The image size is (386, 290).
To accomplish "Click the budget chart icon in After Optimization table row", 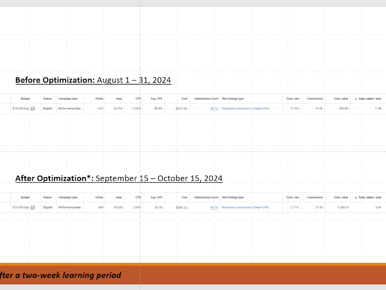I will click(33, 207).
